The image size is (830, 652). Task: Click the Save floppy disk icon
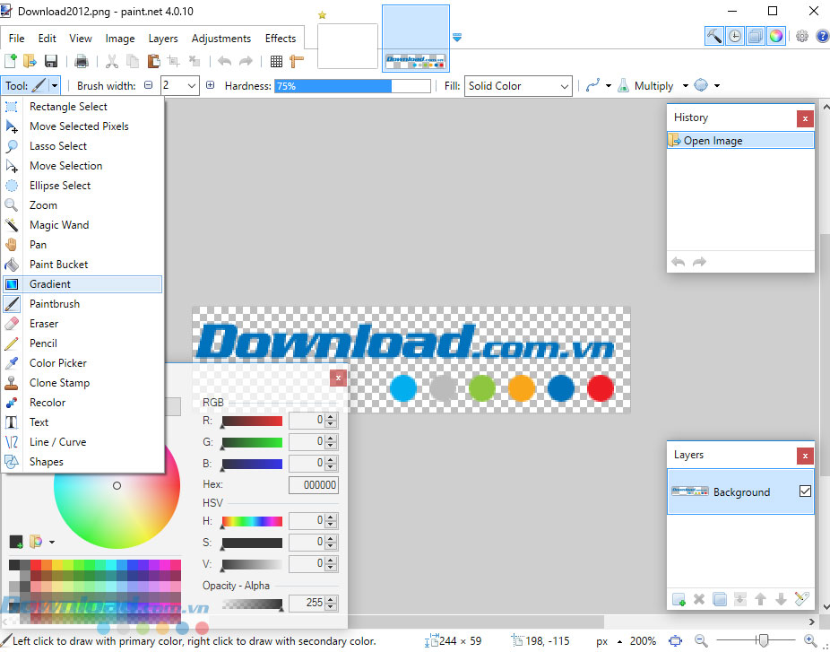coord(51,61)
